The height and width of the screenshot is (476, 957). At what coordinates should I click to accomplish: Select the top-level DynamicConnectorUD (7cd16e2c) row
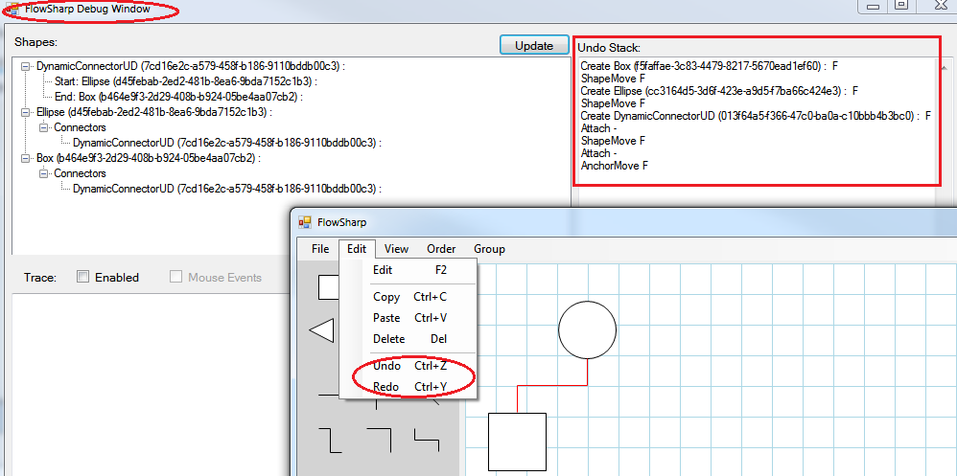point(191,66)
